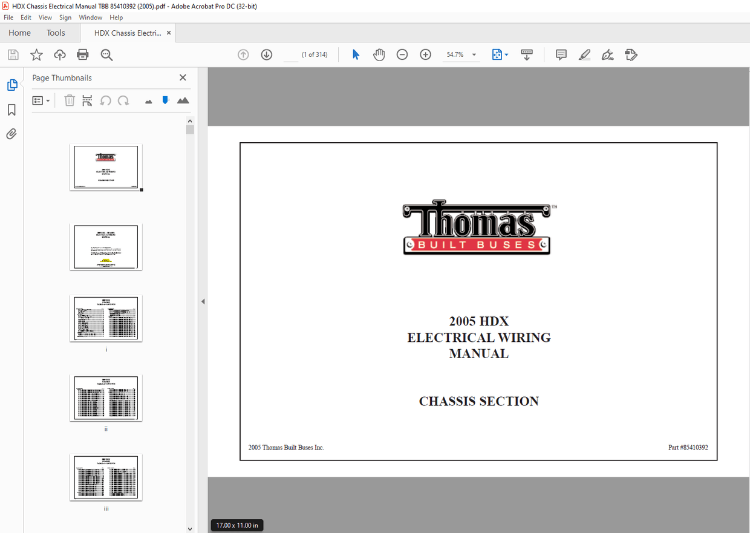Activate the text Selection tool arrow

coord(355,54)
